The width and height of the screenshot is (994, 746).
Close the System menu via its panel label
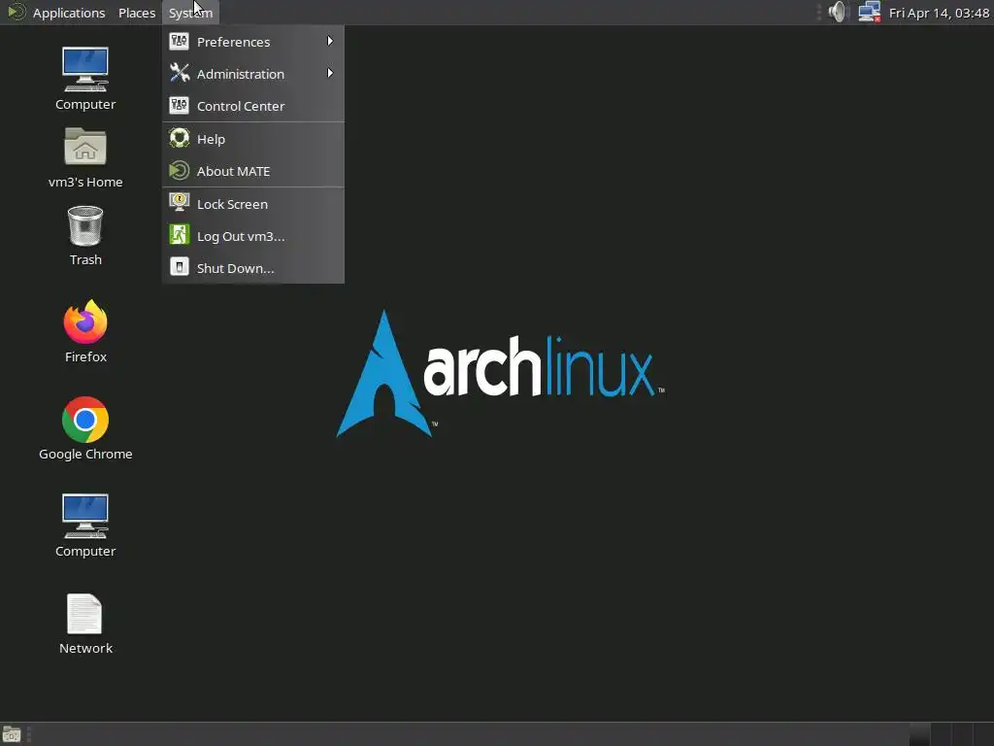[190, 13]
